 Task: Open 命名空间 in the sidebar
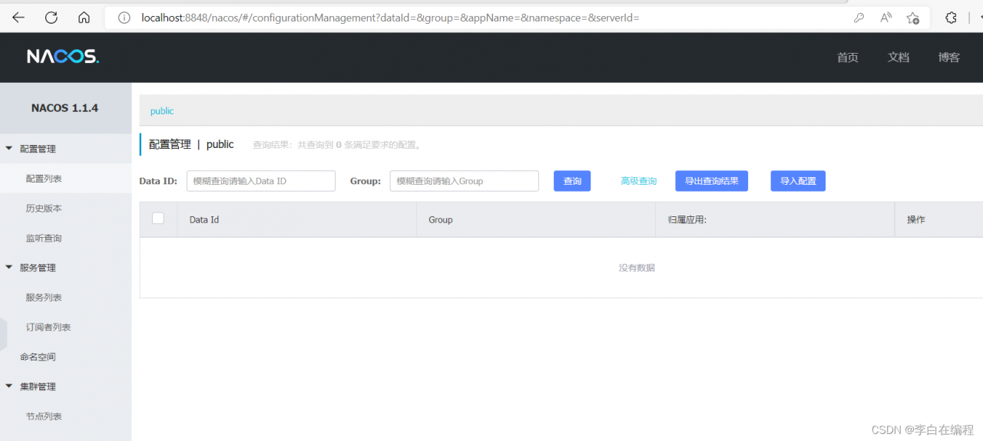click(38, 357)
